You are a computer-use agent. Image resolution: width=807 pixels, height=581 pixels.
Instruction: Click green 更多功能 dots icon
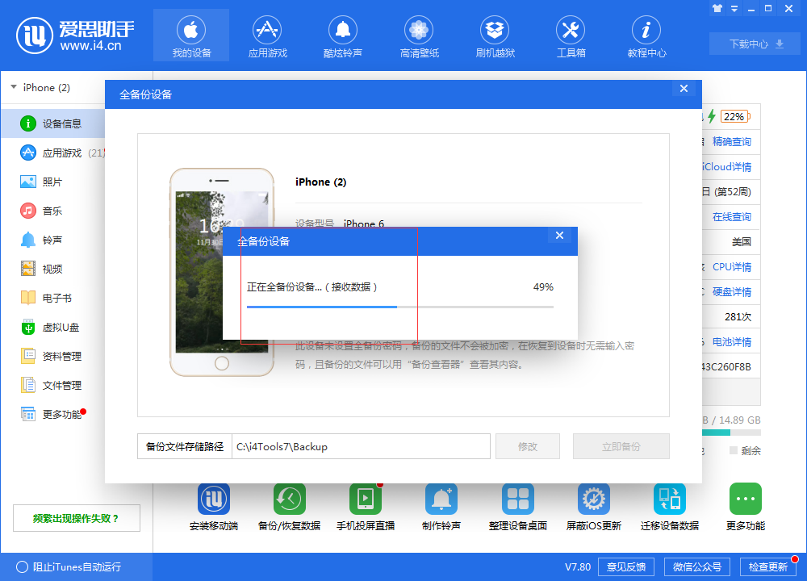coord(745,499)
